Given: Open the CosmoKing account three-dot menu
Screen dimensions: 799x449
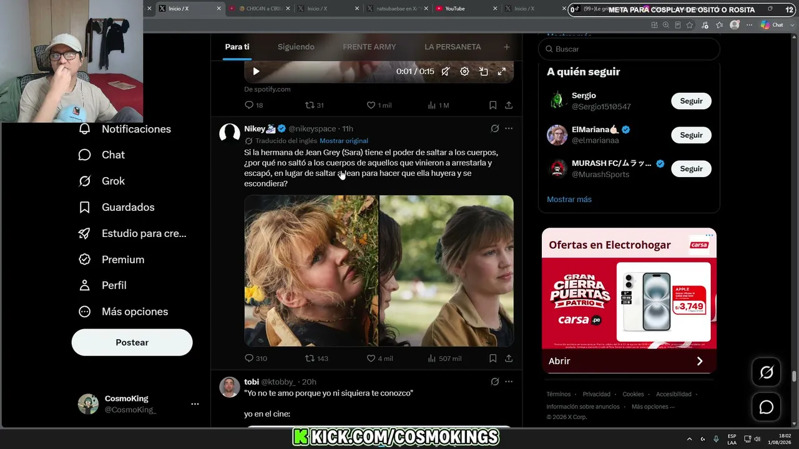Looking at the screenshot, I should click(x=195, y=404).
